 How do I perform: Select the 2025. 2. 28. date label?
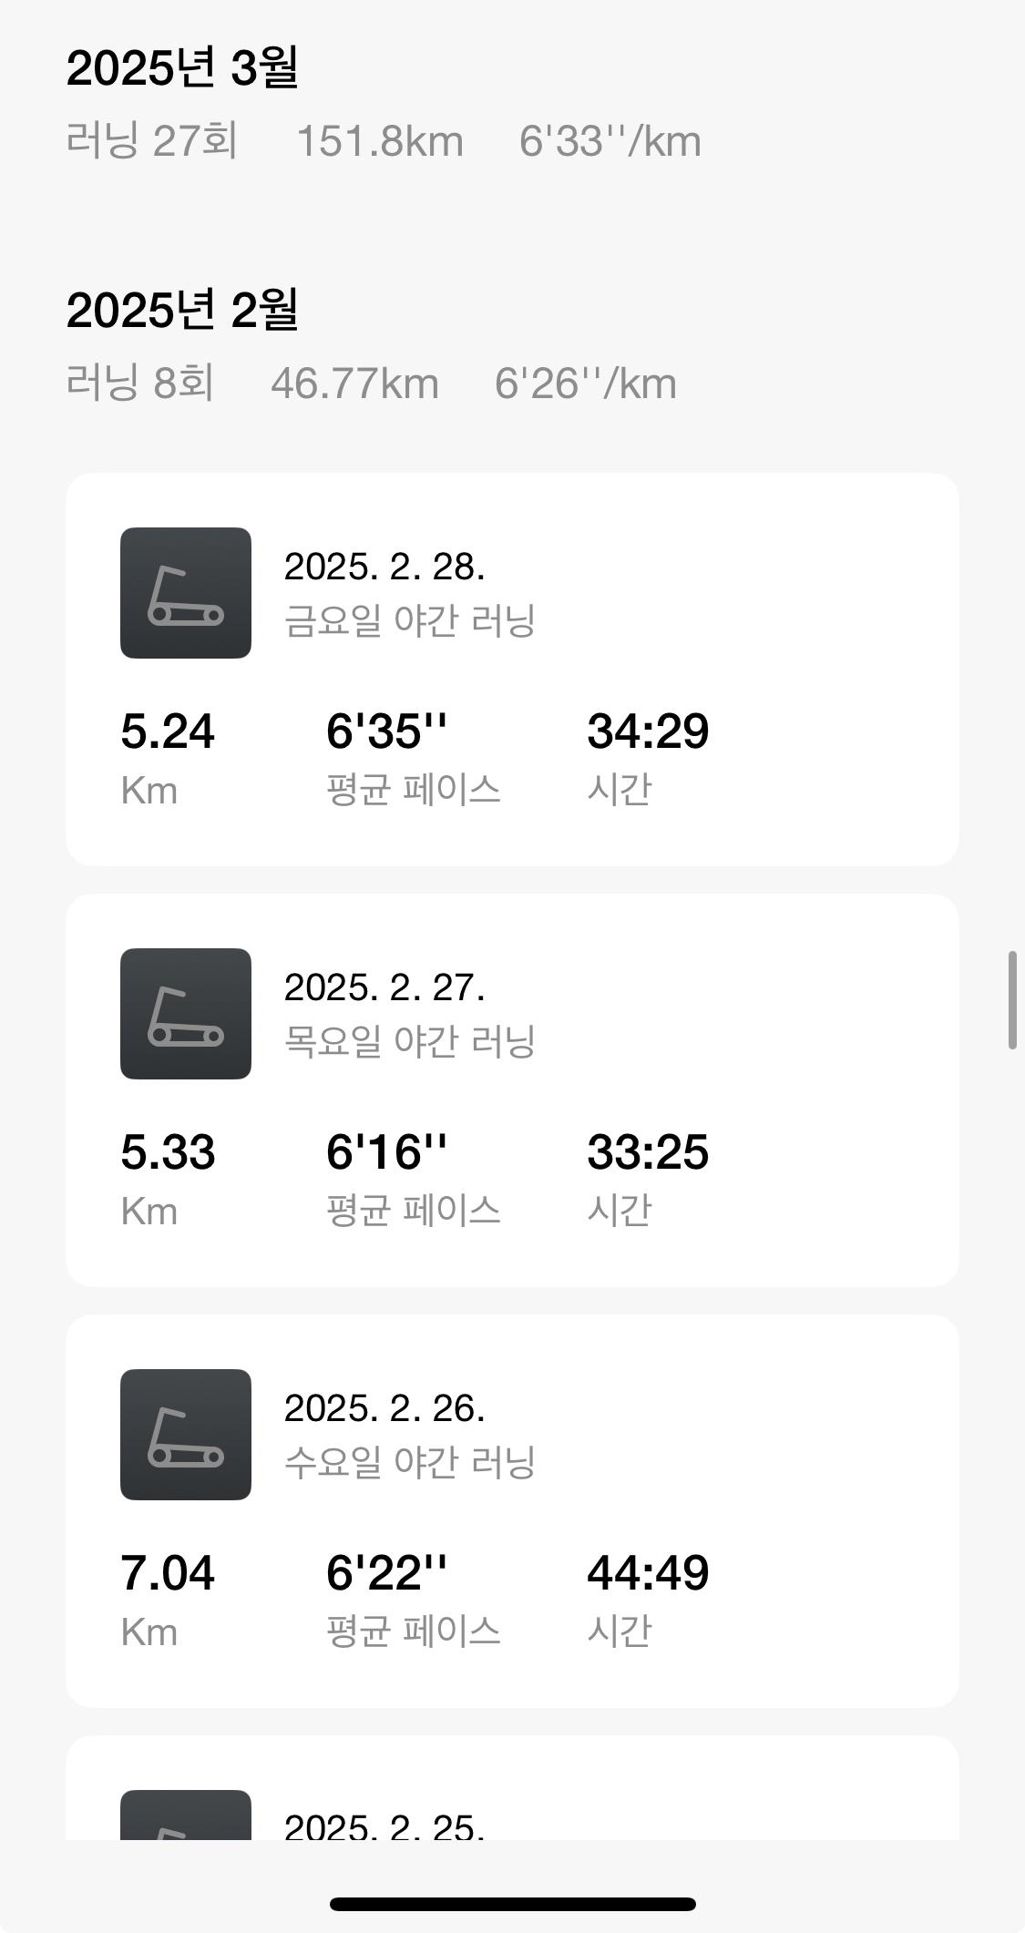[384, 567]
